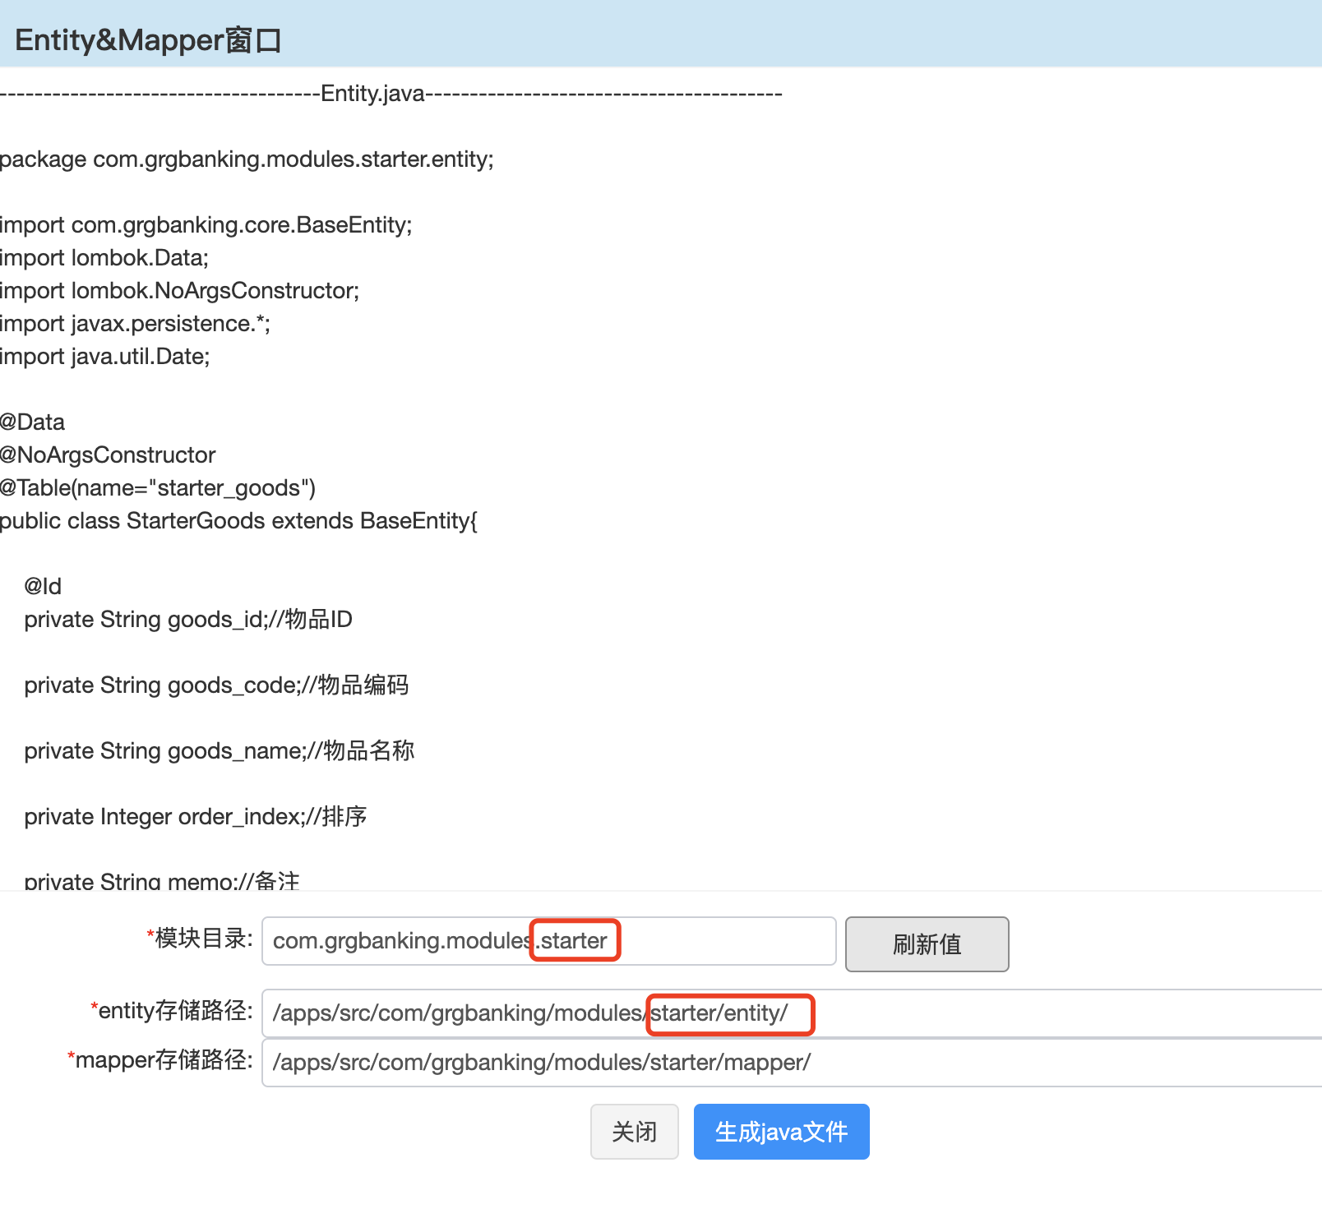The image size is (1322, 1218).
Task: Click the import java.util.Date line
Action: tap(104, 357)
